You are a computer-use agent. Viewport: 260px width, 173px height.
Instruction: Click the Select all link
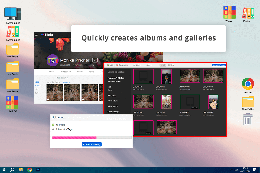coord(67,82)
